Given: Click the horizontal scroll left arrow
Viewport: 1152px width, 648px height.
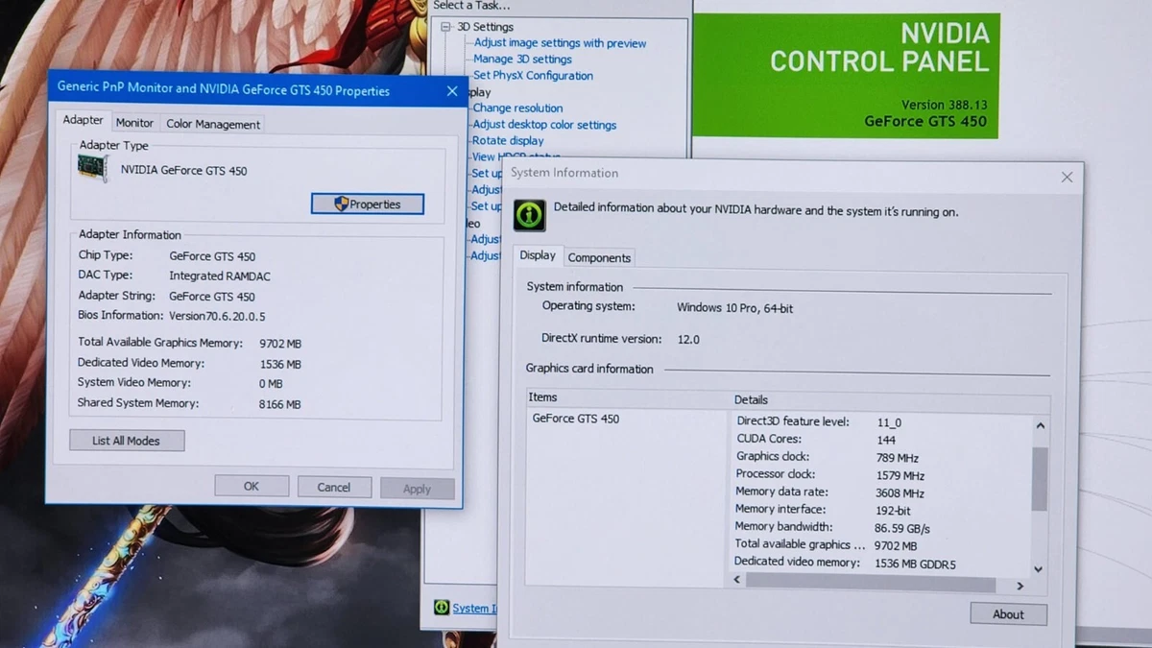Looking at the screenshot, I should (x=737, y=580).
